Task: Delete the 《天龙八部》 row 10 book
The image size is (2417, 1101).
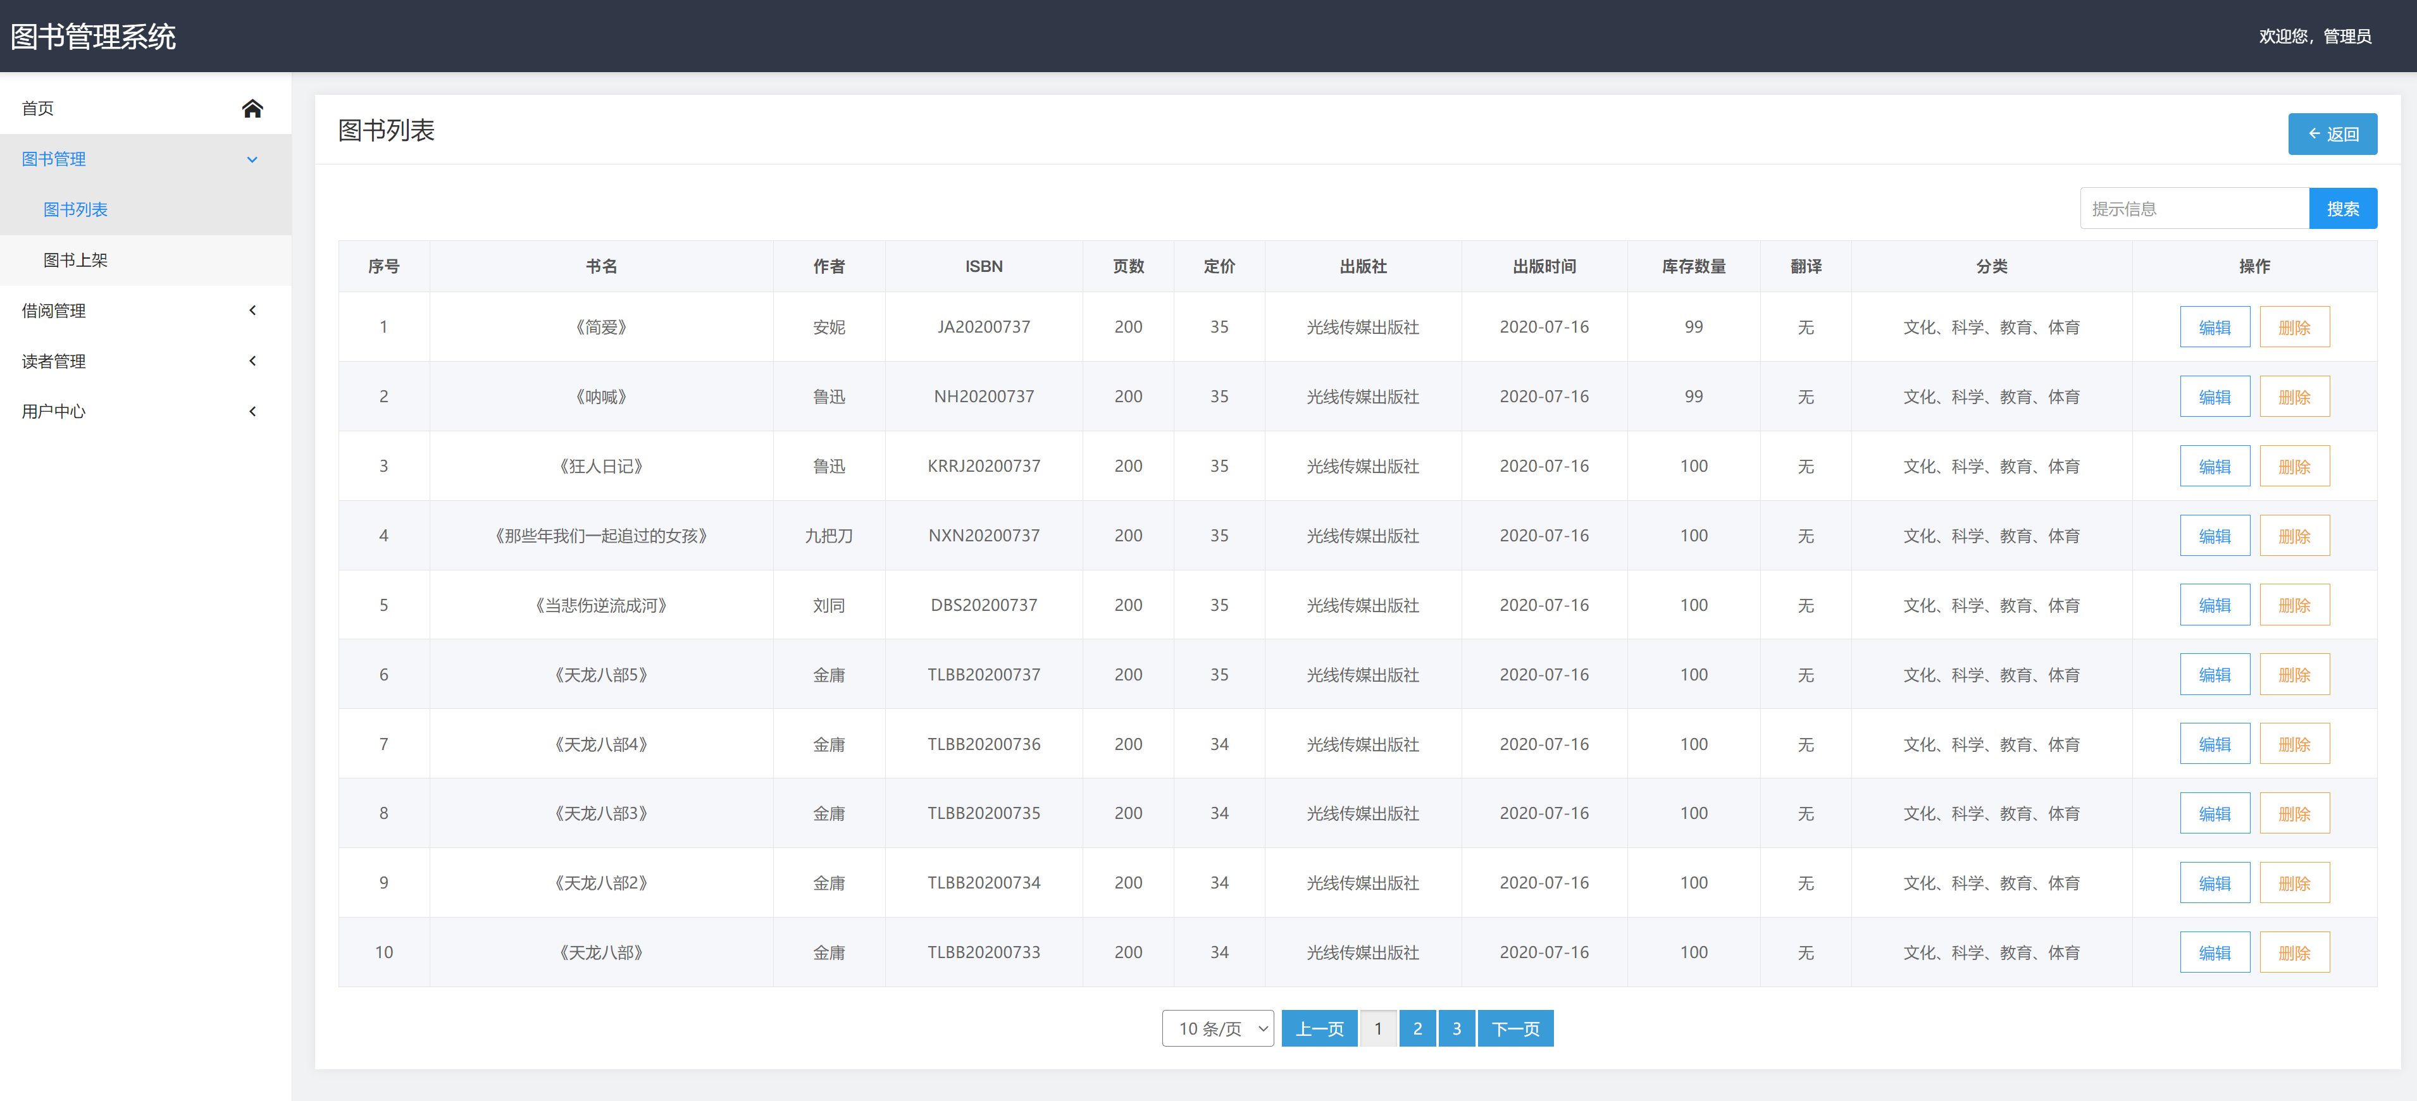Action: (2294, 952)
